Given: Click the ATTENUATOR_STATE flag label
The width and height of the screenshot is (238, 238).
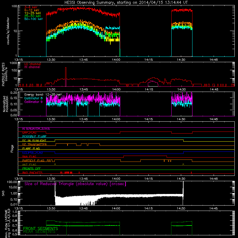Looking at the screenshot, I should point(36,129).
